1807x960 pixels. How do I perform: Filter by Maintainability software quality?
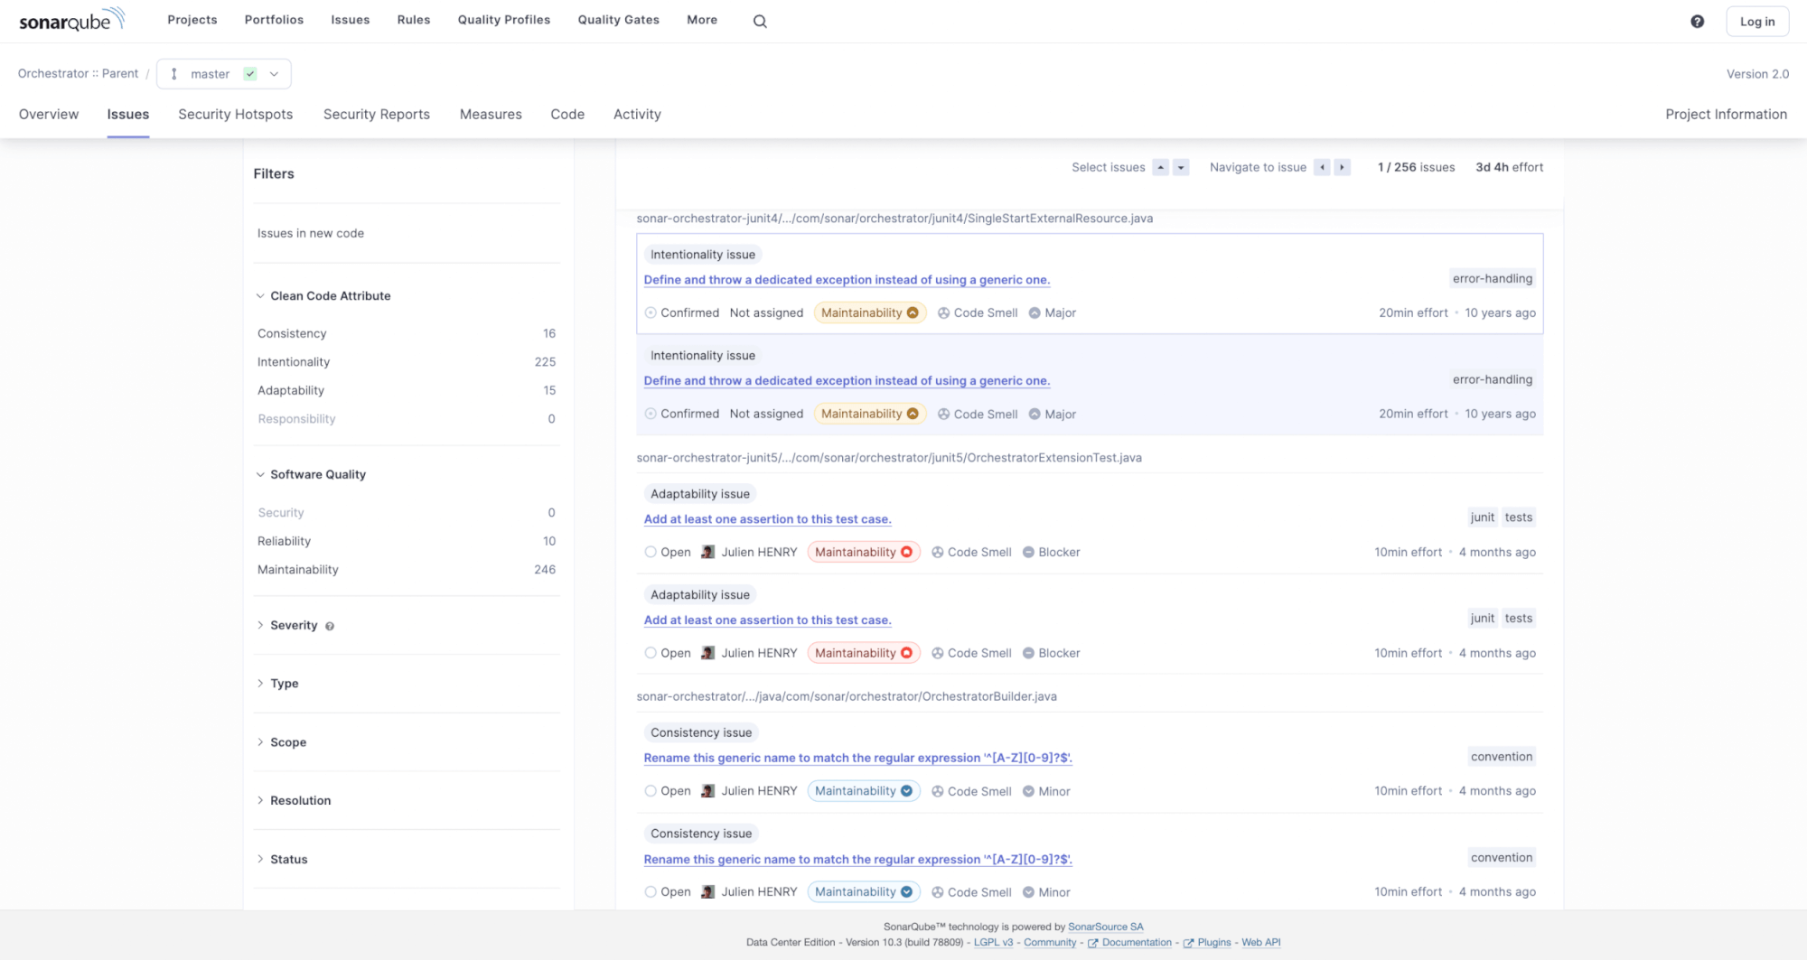tap(407, 570)
